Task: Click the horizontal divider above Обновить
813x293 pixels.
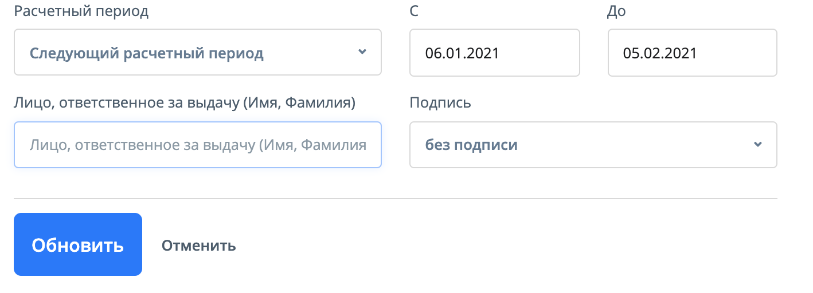Action: [x=396, y=199]
